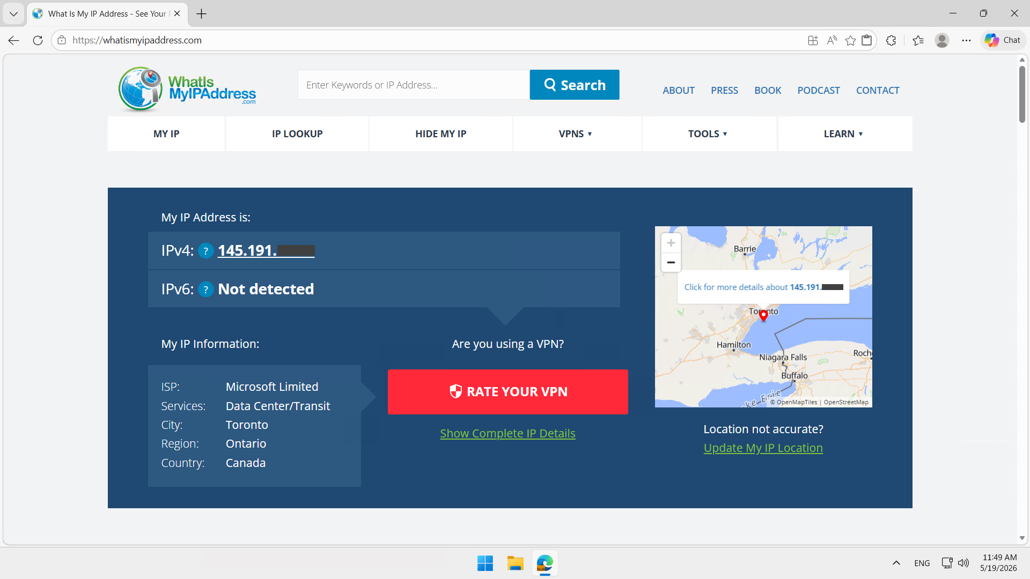The image size is (1030, 579).
Task: Open the ENG language indicator
Action: (922, 563)
